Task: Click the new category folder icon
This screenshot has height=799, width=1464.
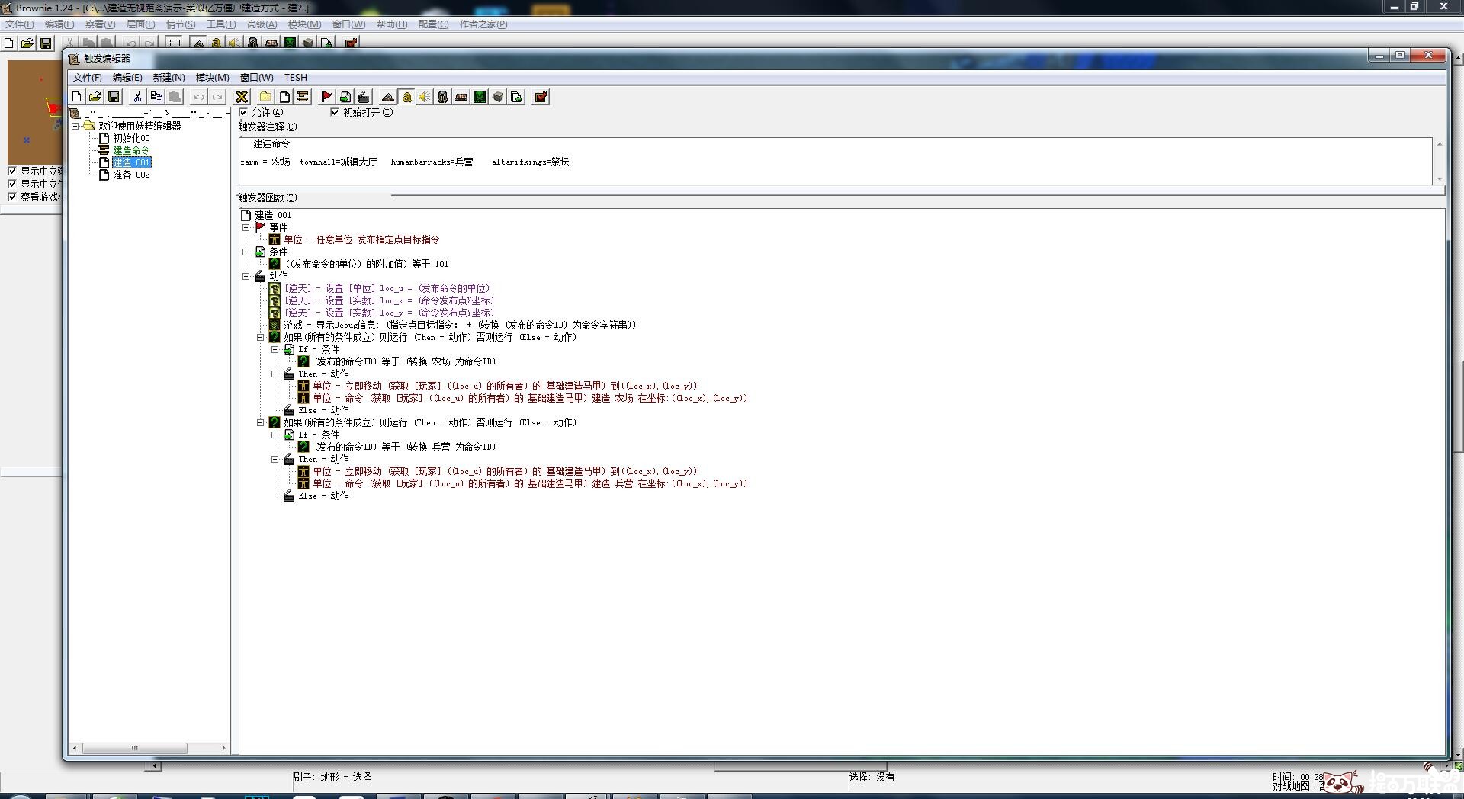Action: pos(265,97)
